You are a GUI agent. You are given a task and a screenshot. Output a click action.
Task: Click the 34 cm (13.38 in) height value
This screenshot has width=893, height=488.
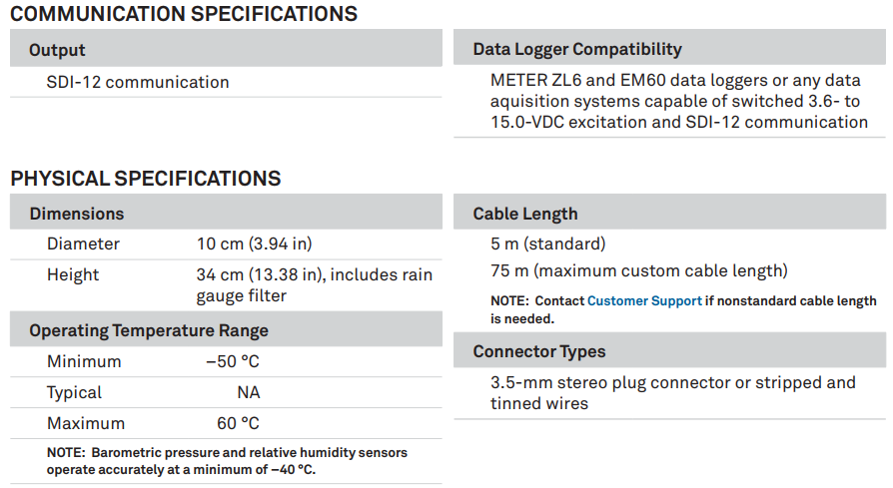(x=315, y=285)
